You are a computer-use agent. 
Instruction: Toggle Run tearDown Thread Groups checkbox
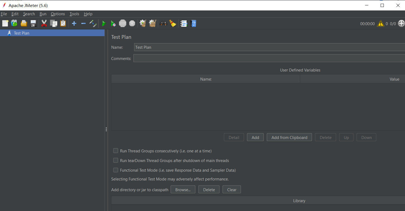116,160
